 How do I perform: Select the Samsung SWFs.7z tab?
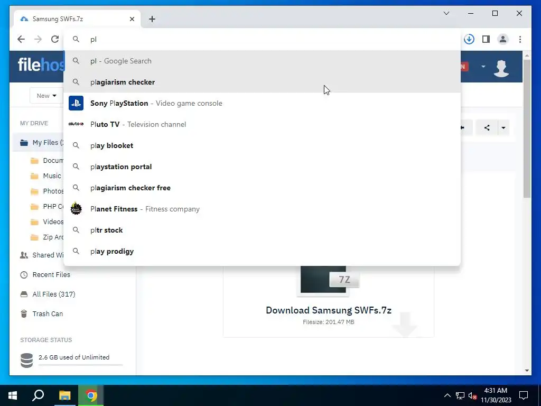pos(77,19)
